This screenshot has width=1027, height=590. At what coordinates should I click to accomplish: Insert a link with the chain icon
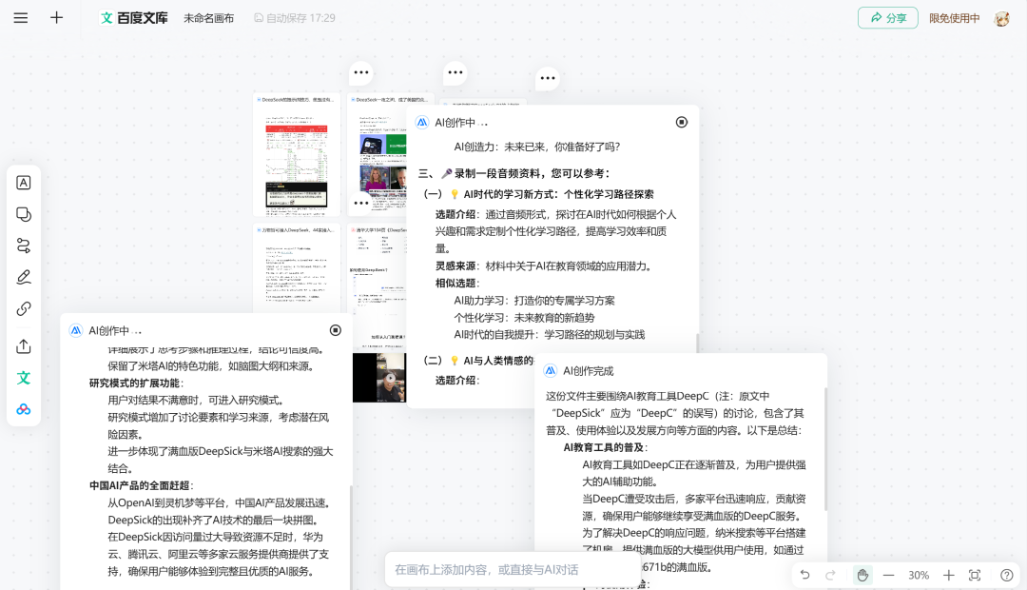coord(24,308)
